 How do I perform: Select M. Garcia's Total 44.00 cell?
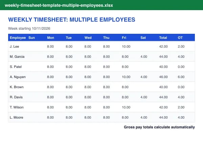tap(163, 57)
